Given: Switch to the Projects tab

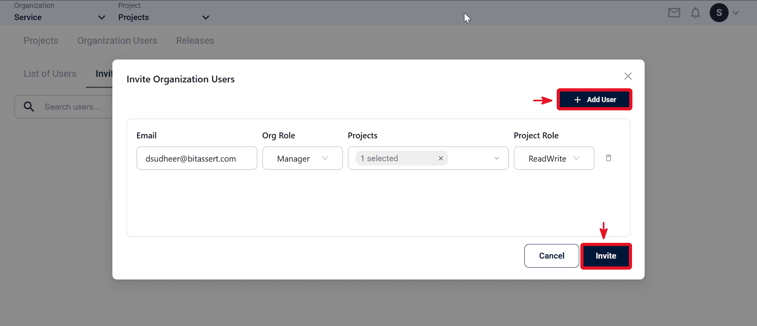Looking at the screenshot, I should (x=41, y=41).
